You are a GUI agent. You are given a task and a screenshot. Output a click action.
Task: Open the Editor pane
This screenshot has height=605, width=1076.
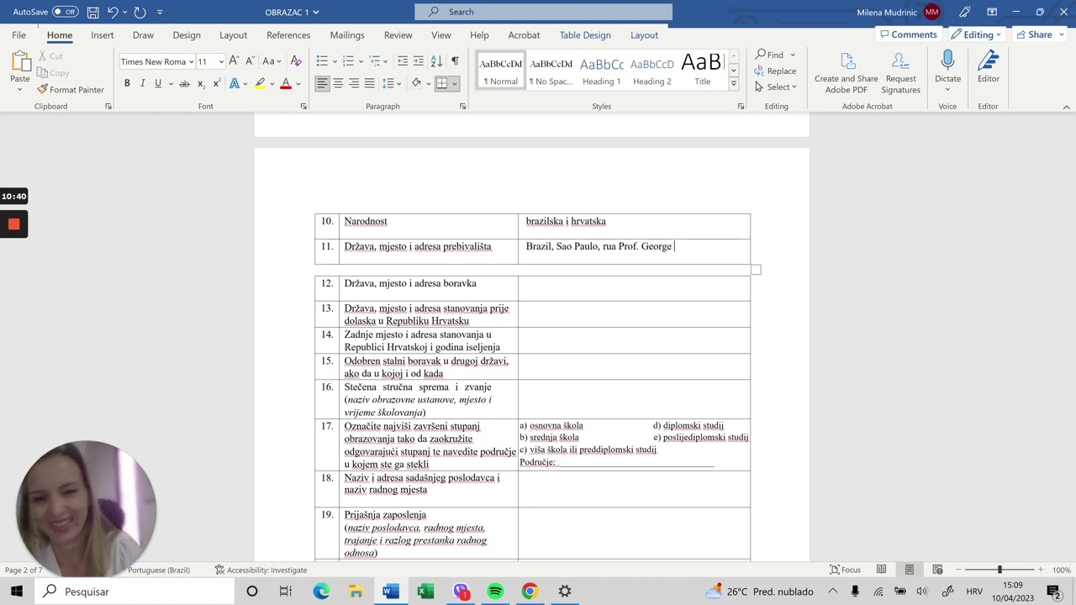click(x=989, y=67)
